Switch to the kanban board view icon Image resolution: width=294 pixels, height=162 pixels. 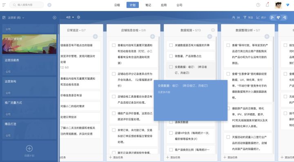click(278, 18)
